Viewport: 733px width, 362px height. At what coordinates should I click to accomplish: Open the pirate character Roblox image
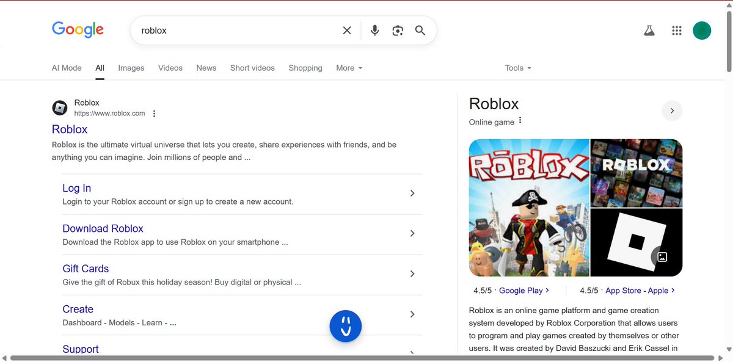click(529, 208)
